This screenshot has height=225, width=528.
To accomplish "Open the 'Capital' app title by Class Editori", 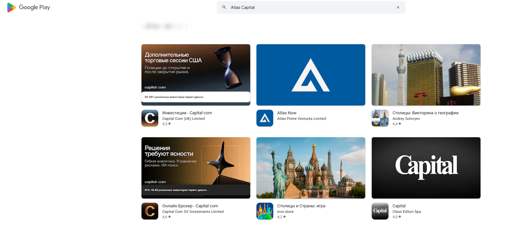I will [x=399, y=206].
